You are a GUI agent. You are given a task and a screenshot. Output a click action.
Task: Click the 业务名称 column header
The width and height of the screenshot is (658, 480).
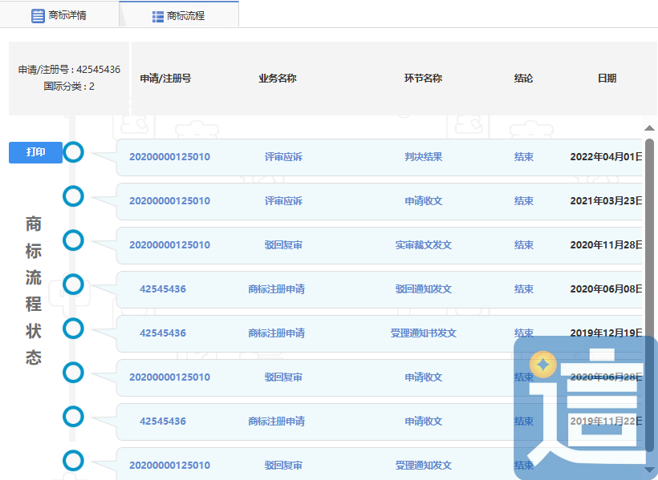click(x=278, y=79)
